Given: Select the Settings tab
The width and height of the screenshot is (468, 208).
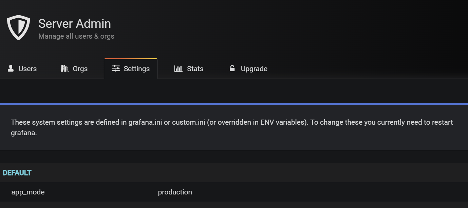Looking at the screenshot, I should coord(131,69).
